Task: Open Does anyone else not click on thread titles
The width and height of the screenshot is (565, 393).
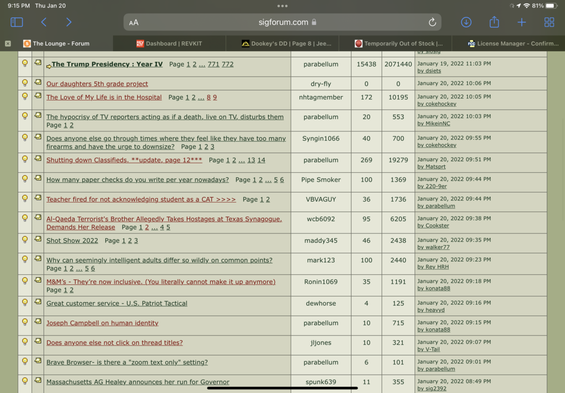Action: 114,343
